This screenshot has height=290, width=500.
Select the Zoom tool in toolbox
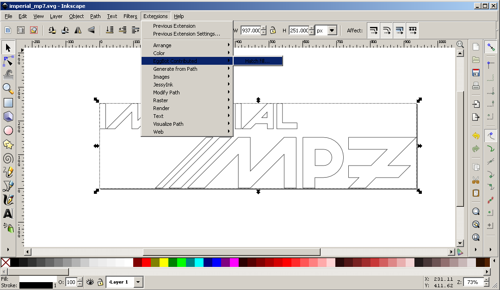click(x=8, y=88)
